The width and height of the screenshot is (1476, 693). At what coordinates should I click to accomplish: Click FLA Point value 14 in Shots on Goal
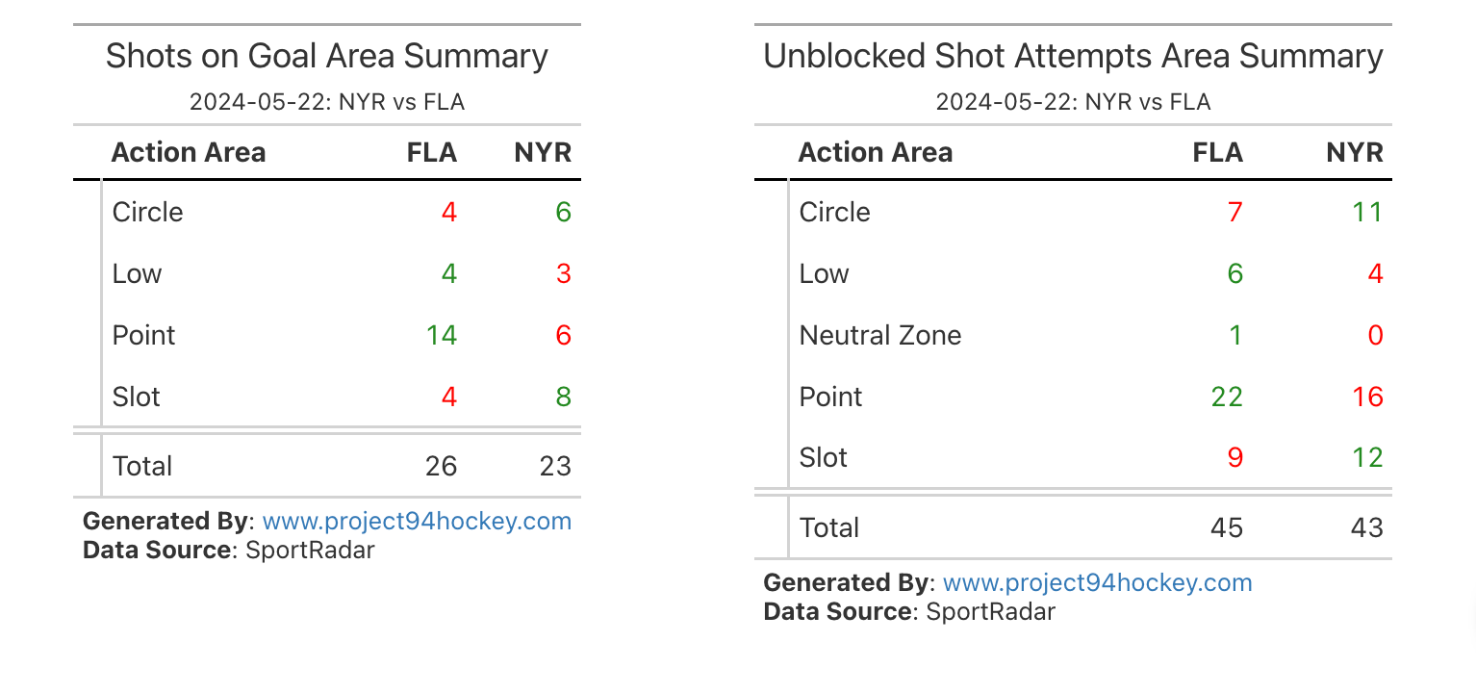point(441,335)
